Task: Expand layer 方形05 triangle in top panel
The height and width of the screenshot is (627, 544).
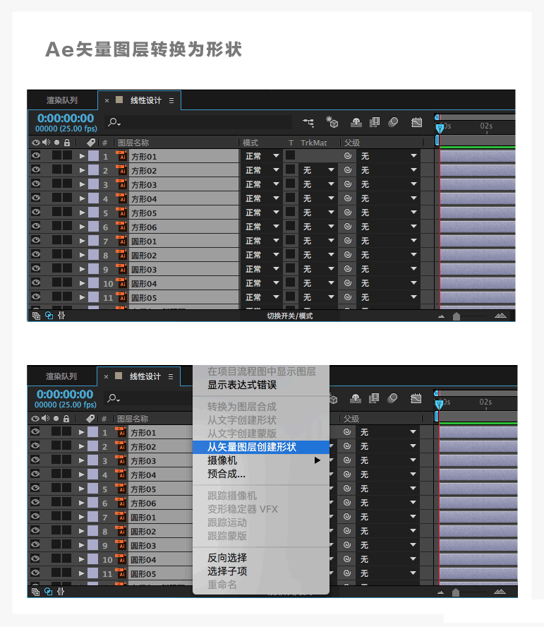Action: [x=82, y=213]
